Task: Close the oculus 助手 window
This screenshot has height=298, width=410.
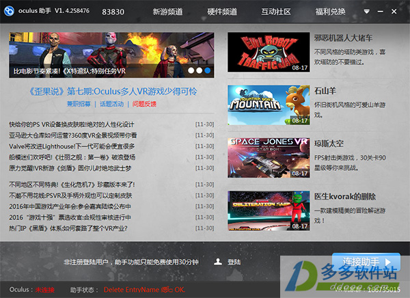Action: click(x=394, y=12)
